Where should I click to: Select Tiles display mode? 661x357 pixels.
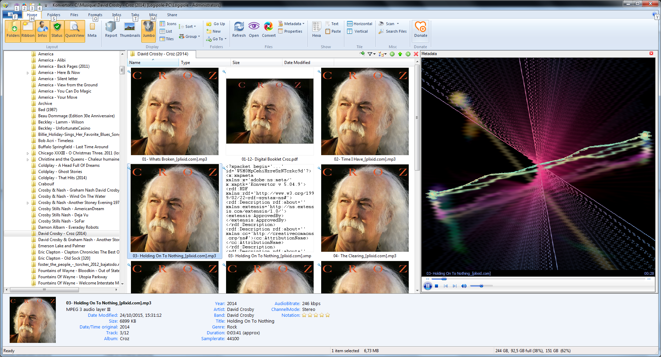tap(167, 39)
